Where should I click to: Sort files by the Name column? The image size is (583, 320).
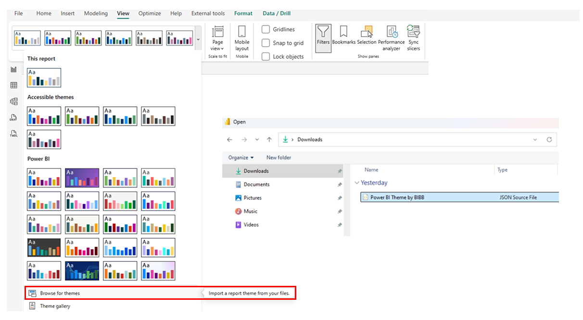(371, 170)
